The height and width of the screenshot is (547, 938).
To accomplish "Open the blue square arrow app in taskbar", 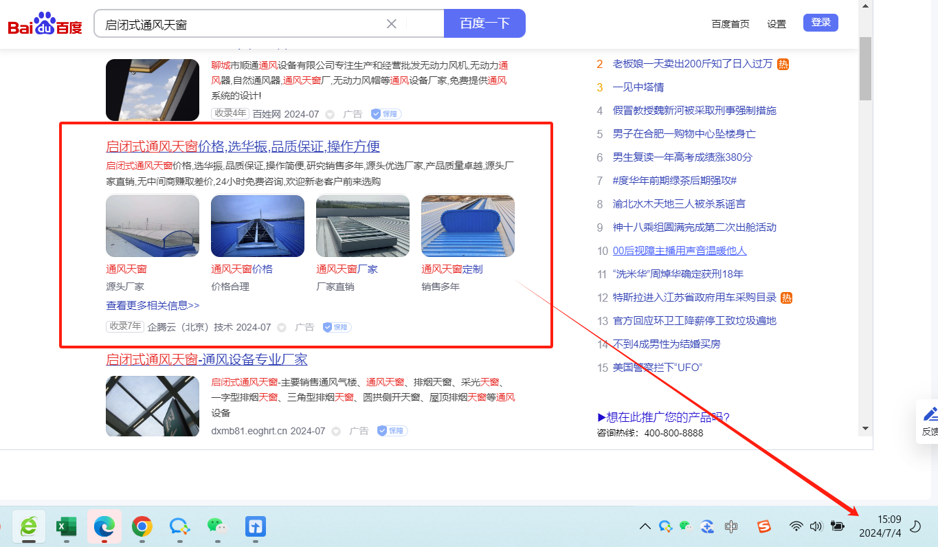I will point(256,526).
